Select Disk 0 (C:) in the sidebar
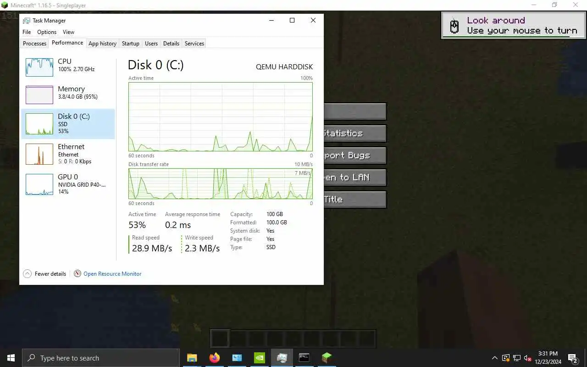Viewport: 587px width, 367px height. click(x=68, y=124)
